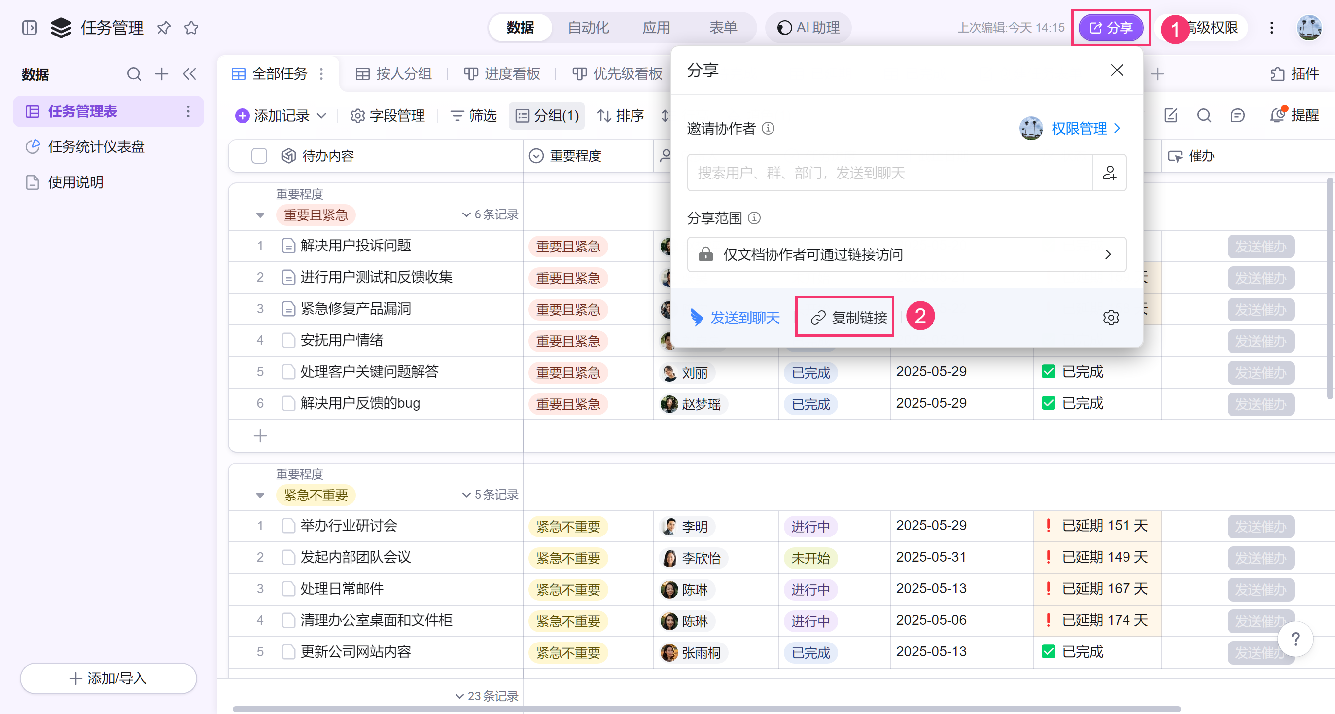1335x714 pixels.
Task: Open 筛选 filter options
Action: pos(473,115)
